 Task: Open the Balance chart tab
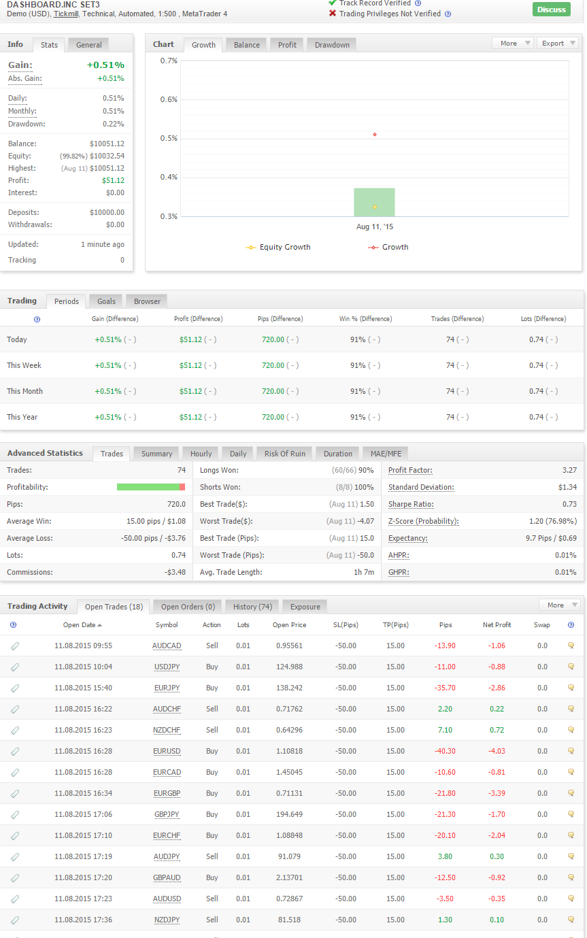coord(247,45)
